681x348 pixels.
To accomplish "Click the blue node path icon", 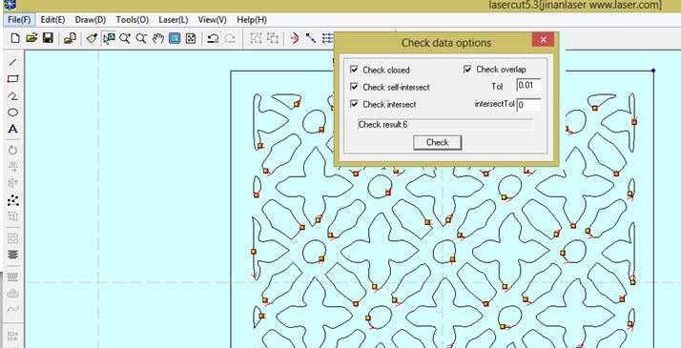I will coord(311,39).
